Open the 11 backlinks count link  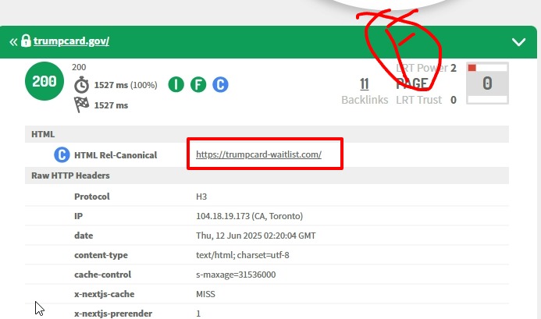[365, 83]
